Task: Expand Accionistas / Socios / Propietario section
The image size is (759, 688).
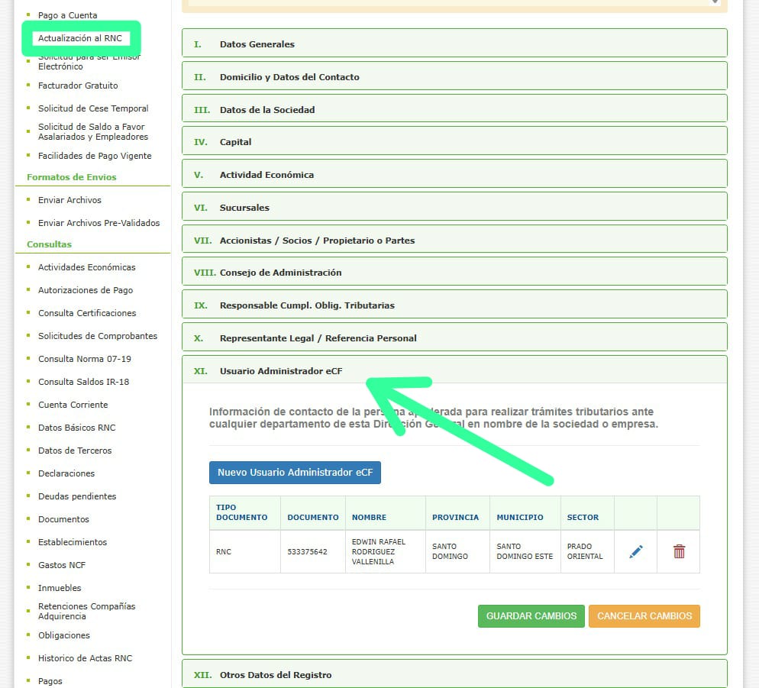Action: [454, 240]
